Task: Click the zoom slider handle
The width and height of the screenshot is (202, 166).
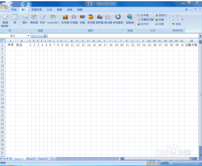Action: [x=184, y=163]
